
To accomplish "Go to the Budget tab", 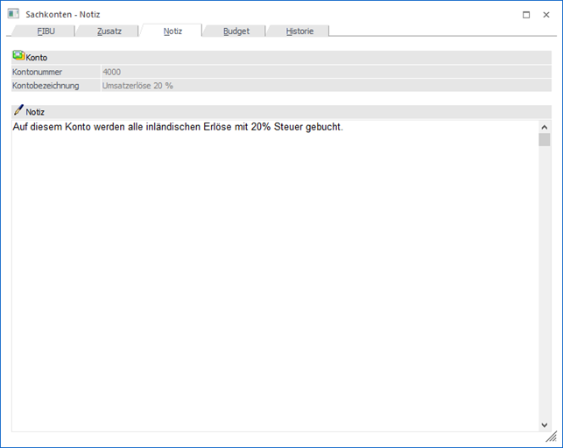I will 236,31.
